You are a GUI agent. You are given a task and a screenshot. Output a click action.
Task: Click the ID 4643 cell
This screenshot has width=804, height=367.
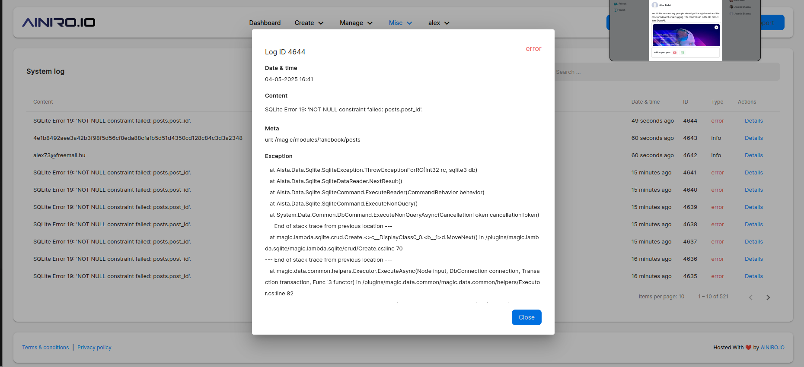(690, 138)
